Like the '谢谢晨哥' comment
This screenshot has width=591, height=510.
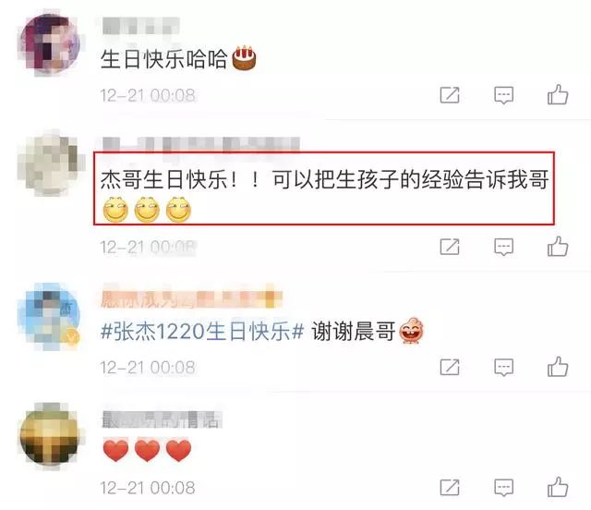tap(558, 366)
